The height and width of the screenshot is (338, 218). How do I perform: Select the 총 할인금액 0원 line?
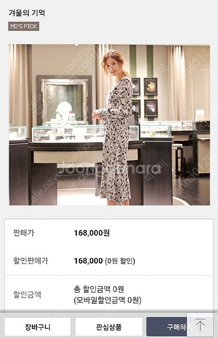[x=99, y=289]
